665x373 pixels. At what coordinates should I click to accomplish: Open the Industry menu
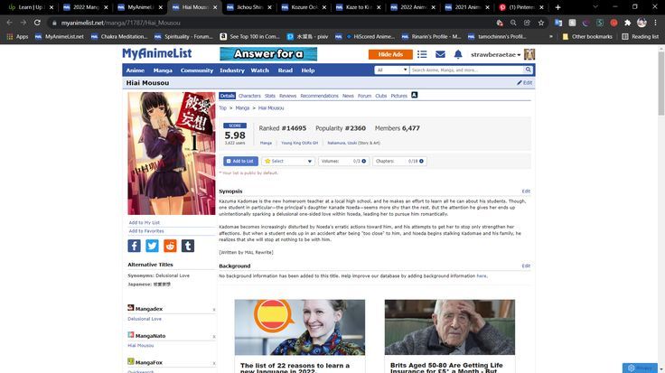tap(232, 70)
